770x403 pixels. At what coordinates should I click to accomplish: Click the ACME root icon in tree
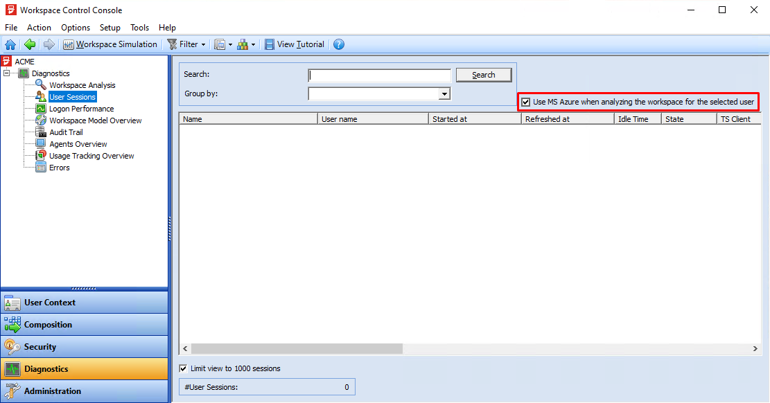click(6, 62)
